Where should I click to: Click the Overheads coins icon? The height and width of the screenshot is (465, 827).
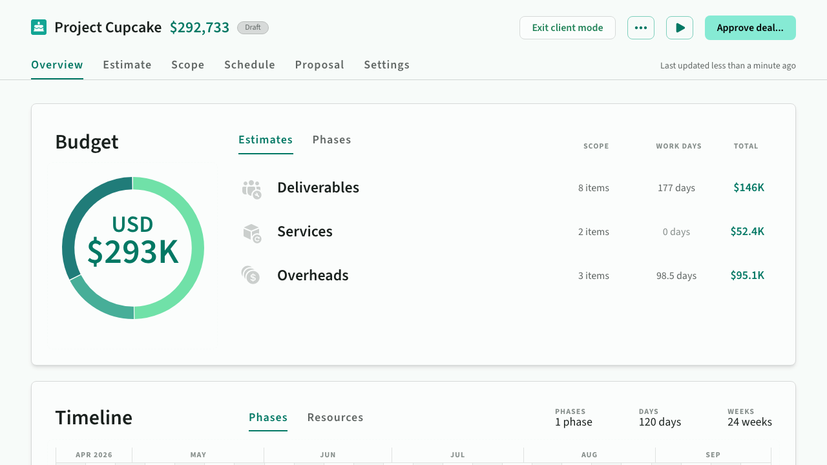point(251,276)
